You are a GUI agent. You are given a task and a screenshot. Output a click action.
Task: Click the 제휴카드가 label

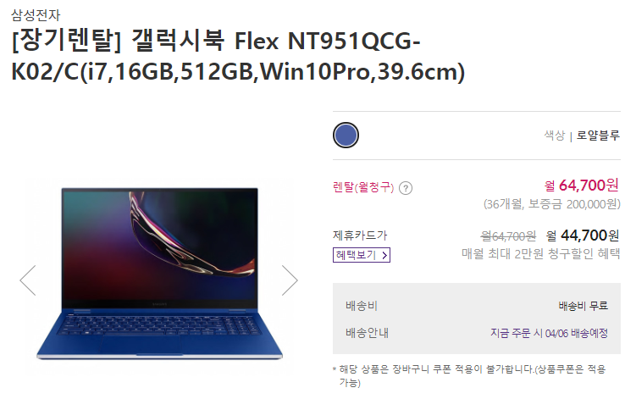point(360,235)
